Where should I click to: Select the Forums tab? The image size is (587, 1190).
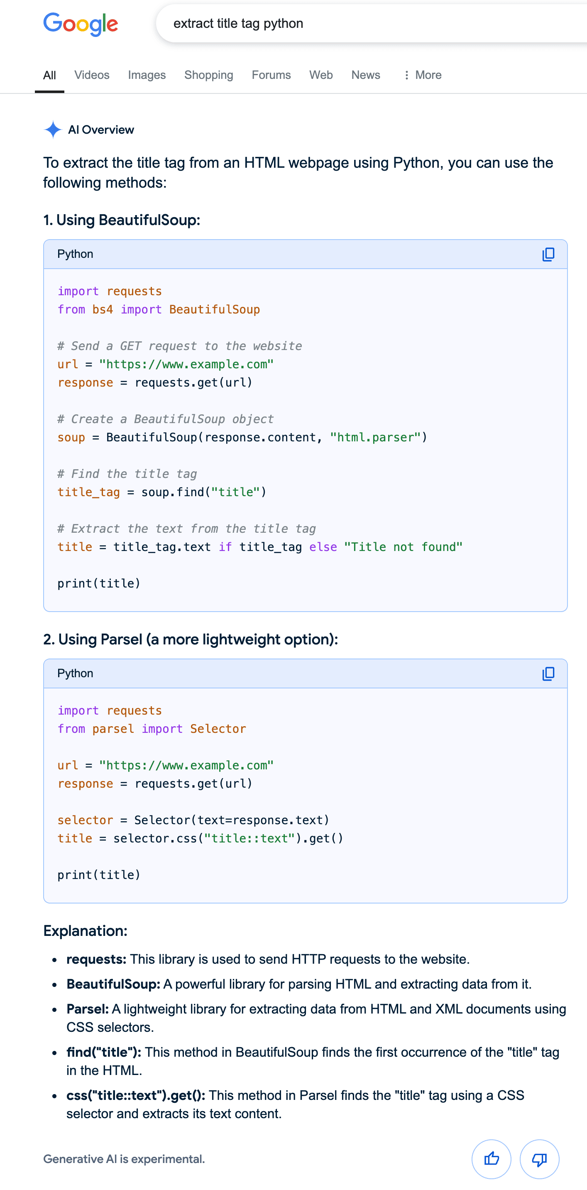click(271, 75)
